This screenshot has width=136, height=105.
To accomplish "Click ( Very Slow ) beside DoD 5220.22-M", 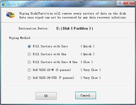I will click(91, 70).
